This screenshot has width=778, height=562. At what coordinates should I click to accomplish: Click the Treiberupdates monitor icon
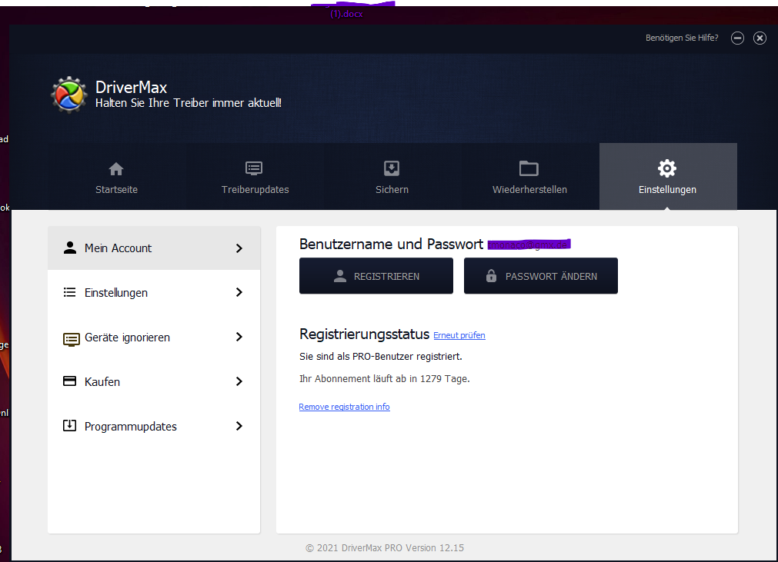[x=254, y=168]
